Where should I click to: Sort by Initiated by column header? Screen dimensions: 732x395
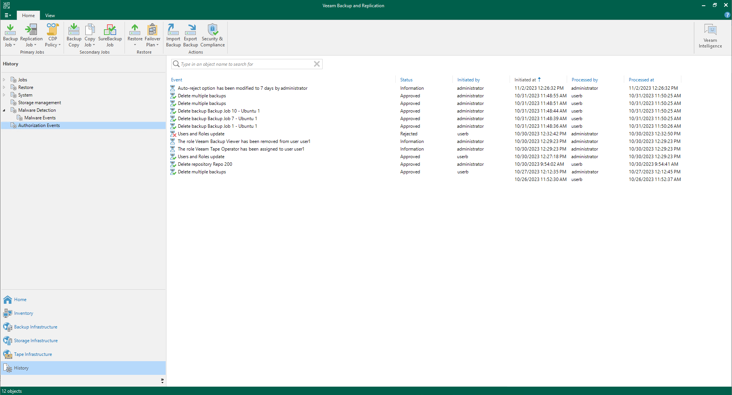[468, 80]
